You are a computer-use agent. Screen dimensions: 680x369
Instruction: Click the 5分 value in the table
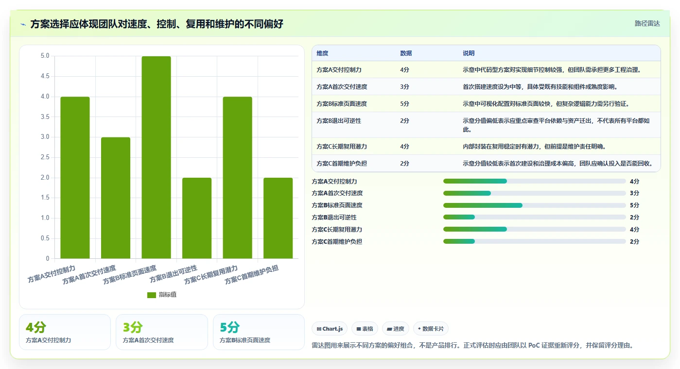pos(404,104)
